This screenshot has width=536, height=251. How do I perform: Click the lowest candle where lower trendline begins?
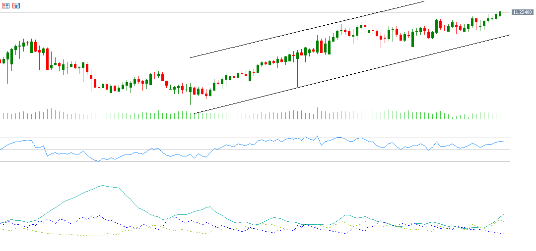click(x=190, y=90)
